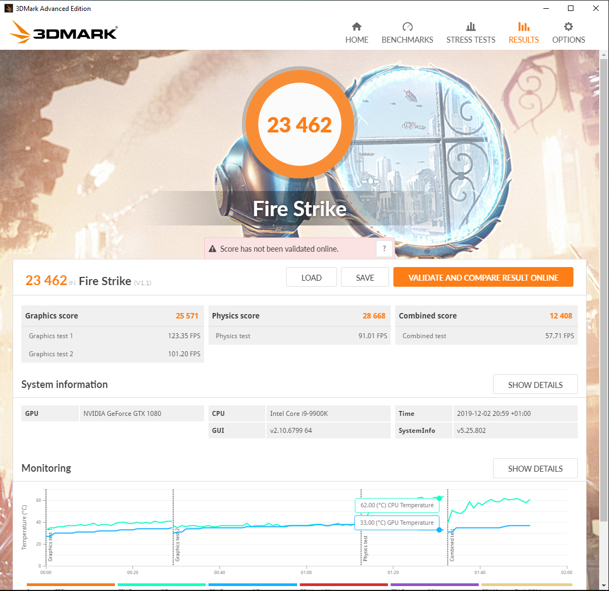Toggle the orange legend series bar
609x591 pixels.
pos(71,584)
